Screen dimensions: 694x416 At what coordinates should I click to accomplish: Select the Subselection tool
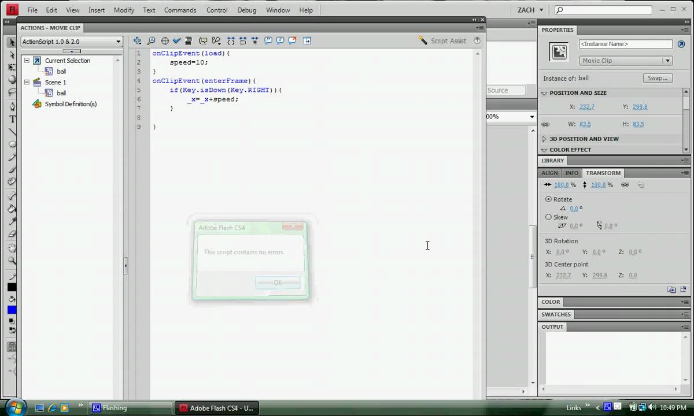click(x=12, y=55)
